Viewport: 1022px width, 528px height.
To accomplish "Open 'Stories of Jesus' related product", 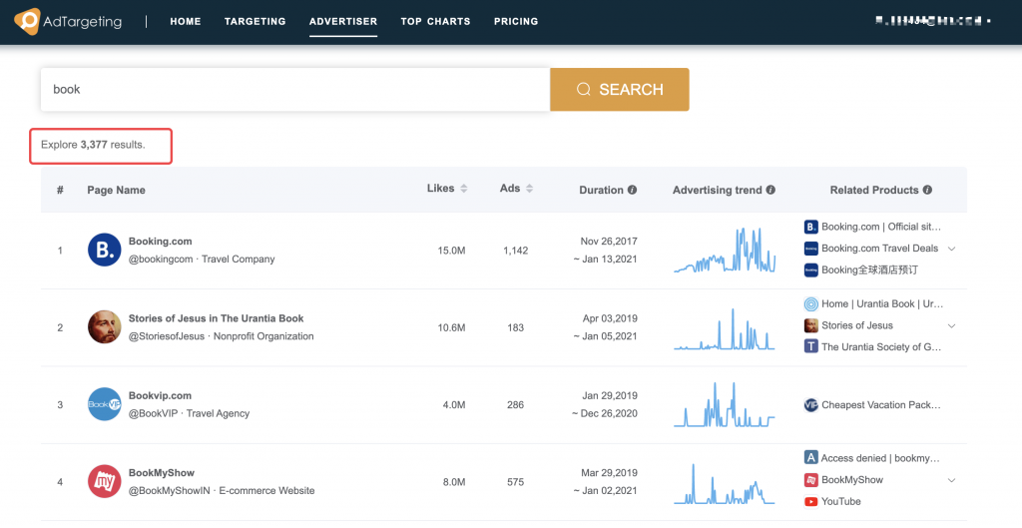I will tap(857, 325).
